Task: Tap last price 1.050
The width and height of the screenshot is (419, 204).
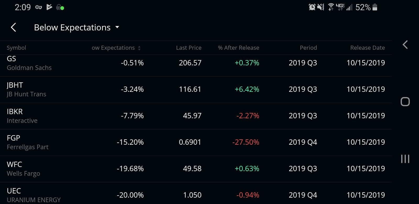Action: [192, 195]
